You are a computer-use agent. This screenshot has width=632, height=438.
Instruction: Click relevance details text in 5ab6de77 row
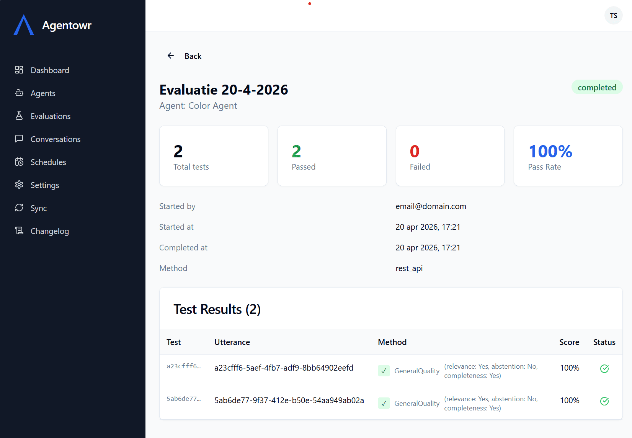point(491,404)
